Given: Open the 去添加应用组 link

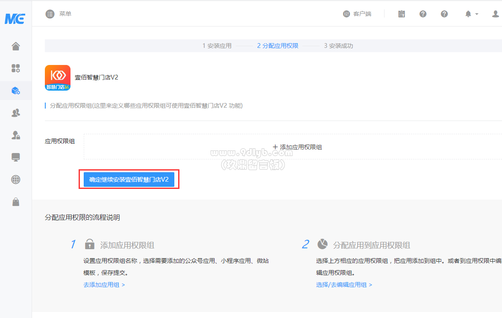Looking at the screenshot, I should (x=104, y=285).
